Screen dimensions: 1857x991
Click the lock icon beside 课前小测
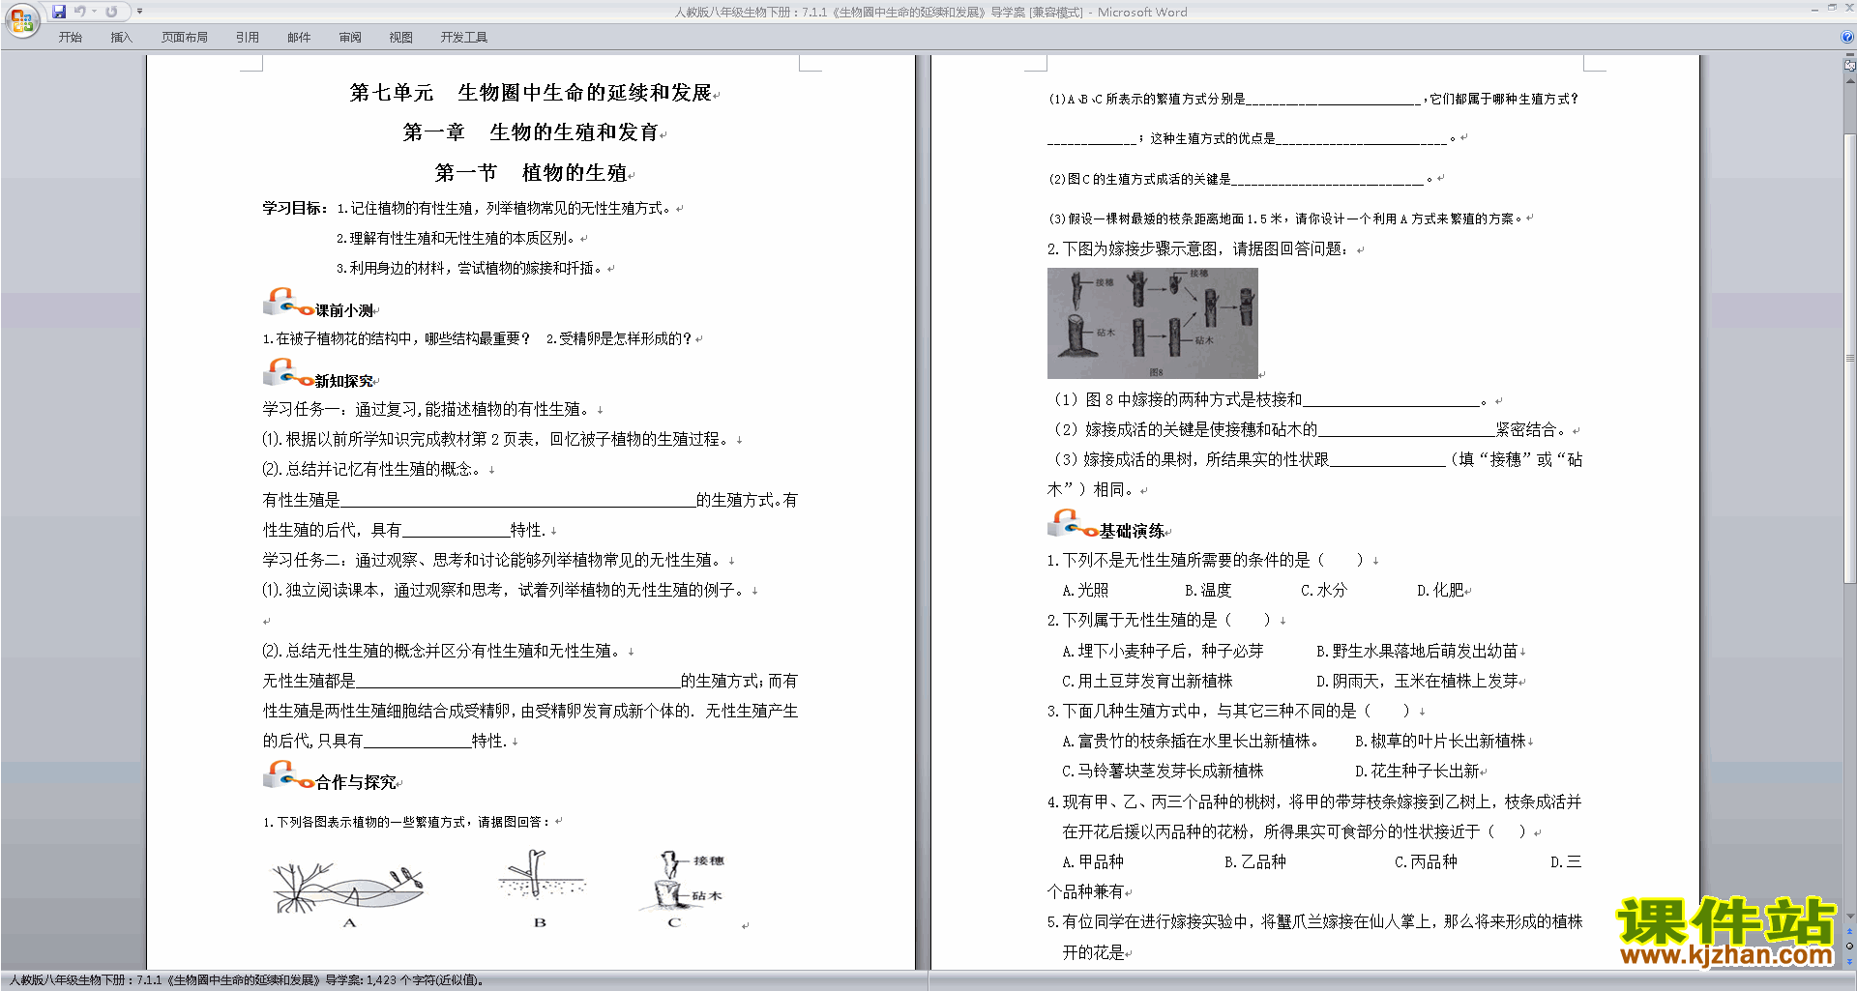(287, 302)
